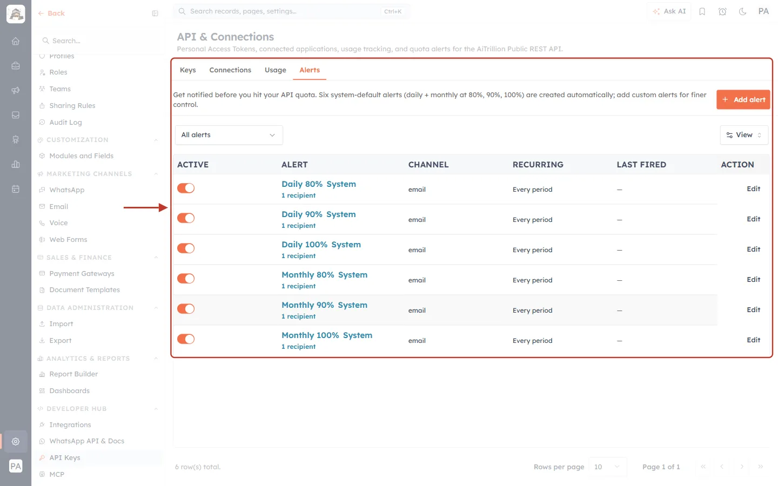Open the megaphone marketing icon in left rail
Image resolution: width=778 pixels, height=486 pixels.
(x=16, y=90)
